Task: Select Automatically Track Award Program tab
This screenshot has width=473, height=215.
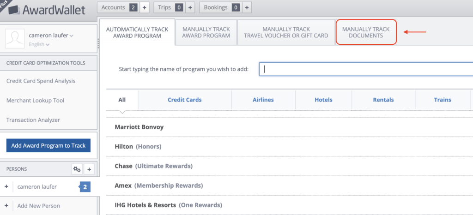Action: click(x=137, y=32)
